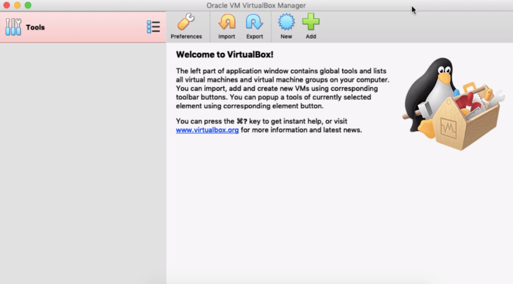The image size is (513, 284).
Task: Visit the www.virtualbox.org link
Action: pos(207,130)
